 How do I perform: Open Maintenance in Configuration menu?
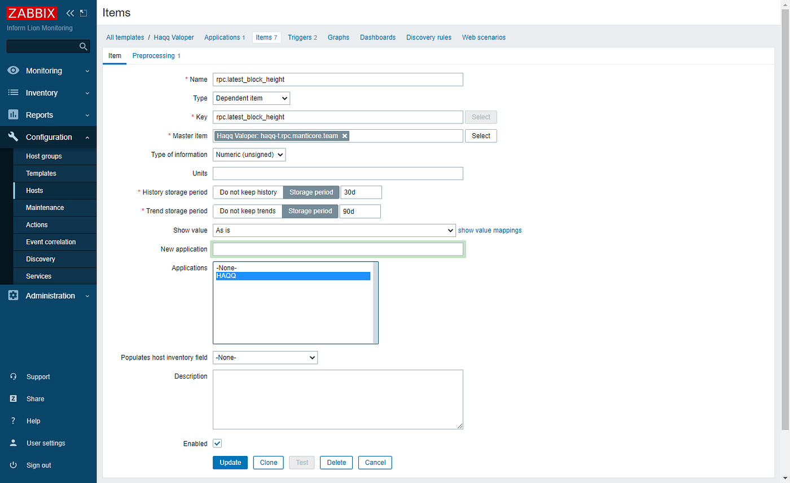(x=55, y=208)
